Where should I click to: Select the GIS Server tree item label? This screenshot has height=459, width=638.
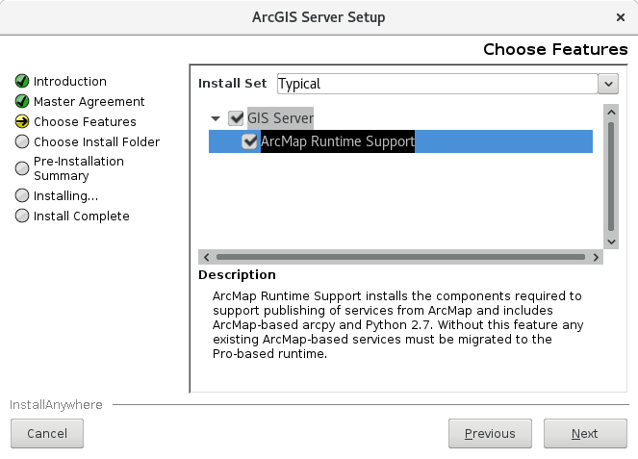pos(280,118)
